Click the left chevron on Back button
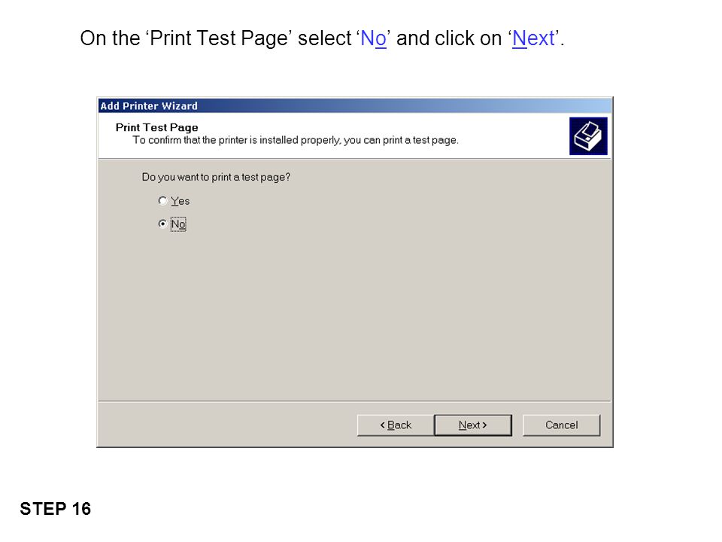Viewport: 722px width, 542px height. [x=382, y=425]
